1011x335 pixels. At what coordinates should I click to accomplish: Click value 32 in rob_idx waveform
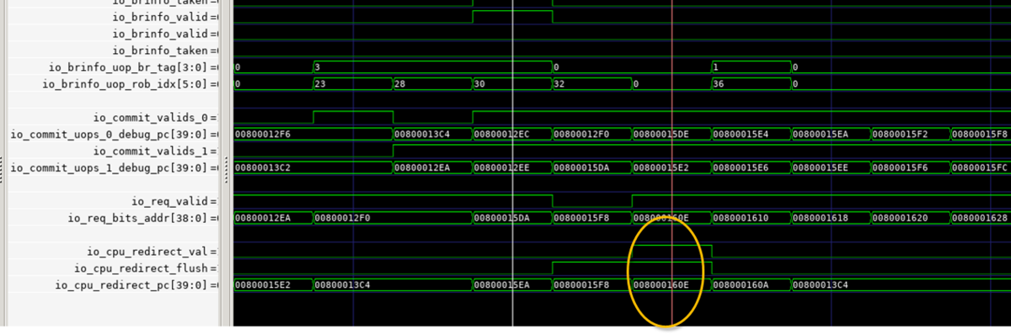pyautogui.click(x=559, y=83)
